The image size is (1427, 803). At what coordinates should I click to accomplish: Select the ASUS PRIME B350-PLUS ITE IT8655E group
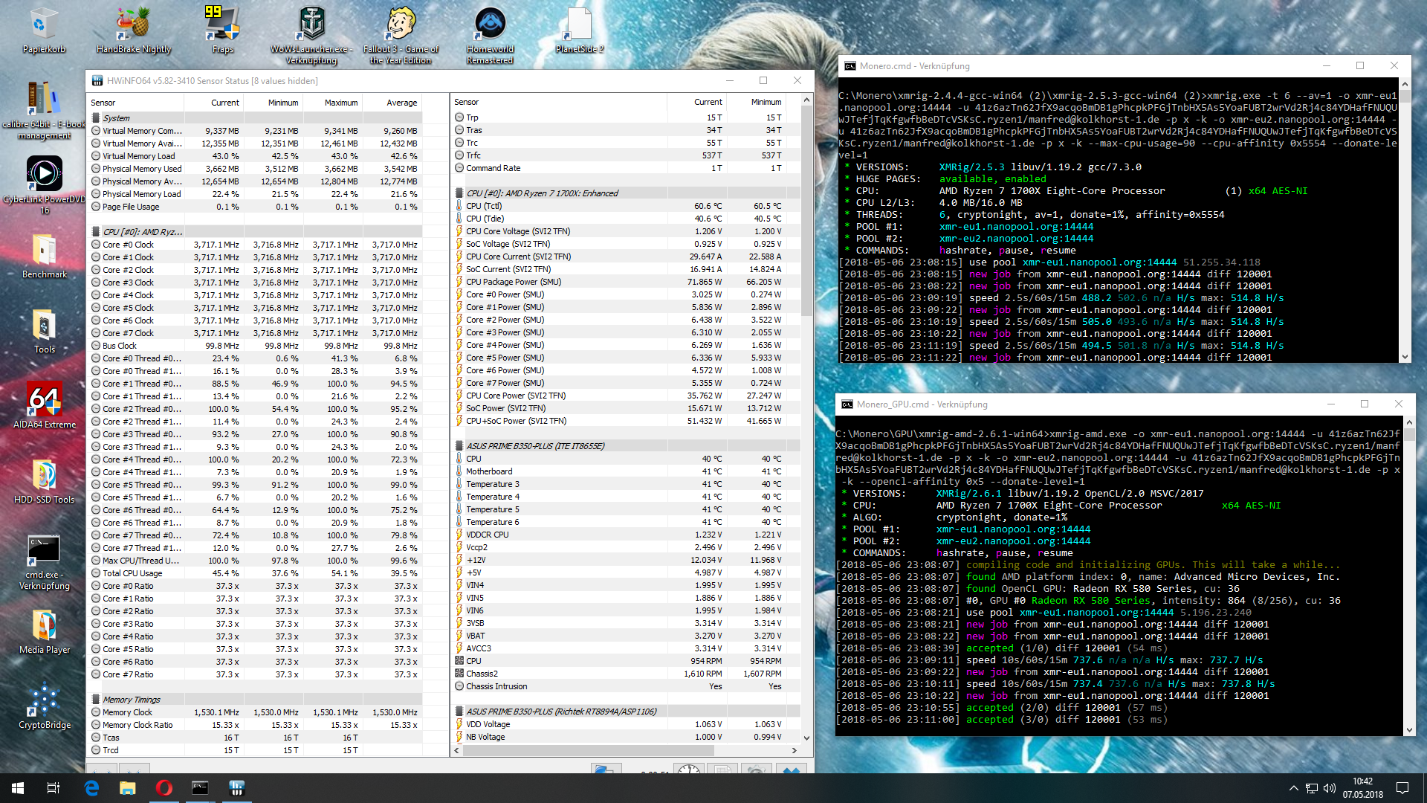pyautogui.click(x=535, y=446)
